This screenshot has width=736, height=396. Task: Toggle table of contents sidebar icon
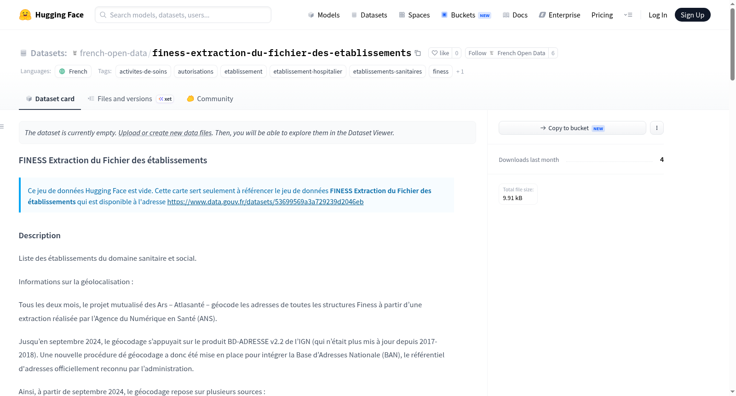pyautogui.click(x=2, y=126)
